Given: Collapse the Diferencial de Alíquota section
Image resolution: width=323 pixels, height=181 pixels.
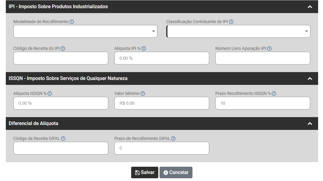Looking at the screenshot, I should [310, 124].
